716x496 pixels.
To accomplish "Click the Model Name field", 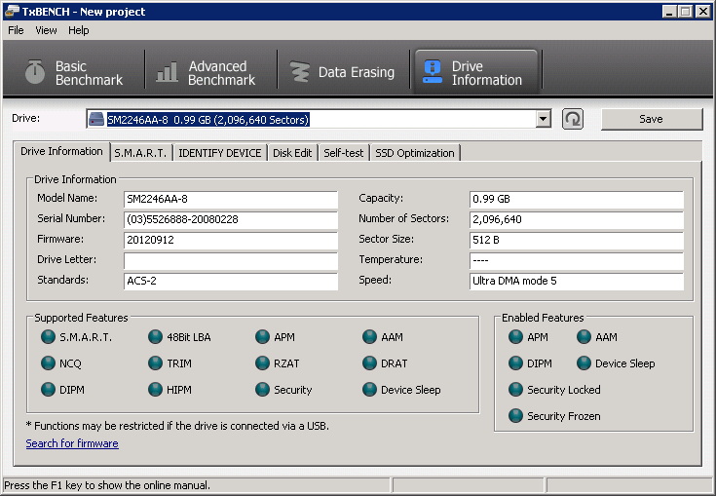I will pos(231,199).
